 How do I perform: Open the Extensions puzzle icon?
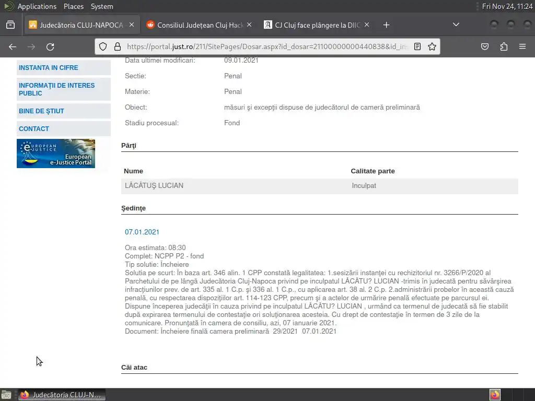504,46
